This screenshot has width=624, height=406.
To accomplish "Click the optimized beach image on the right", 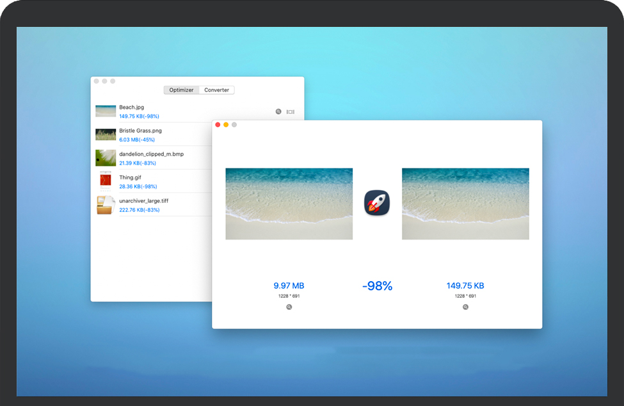I will click(465, 204).
